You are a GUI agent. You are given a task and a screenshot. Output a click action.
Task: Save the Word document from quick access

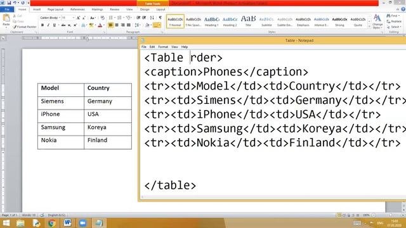click(9, 3)
